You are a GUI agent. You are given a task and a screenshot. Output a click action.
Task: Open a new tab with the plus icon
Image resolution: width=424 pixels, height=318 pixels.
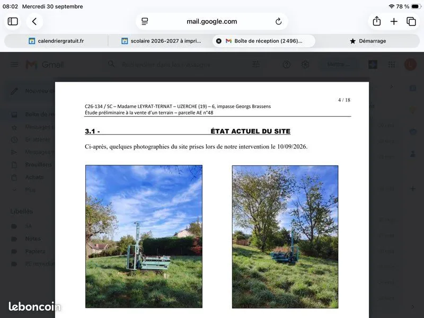click(394, 21)
